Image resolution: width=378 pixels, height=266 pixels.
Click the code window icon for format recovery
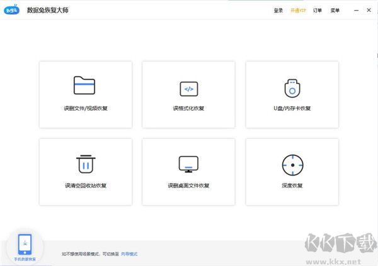(x=188, y=88)
